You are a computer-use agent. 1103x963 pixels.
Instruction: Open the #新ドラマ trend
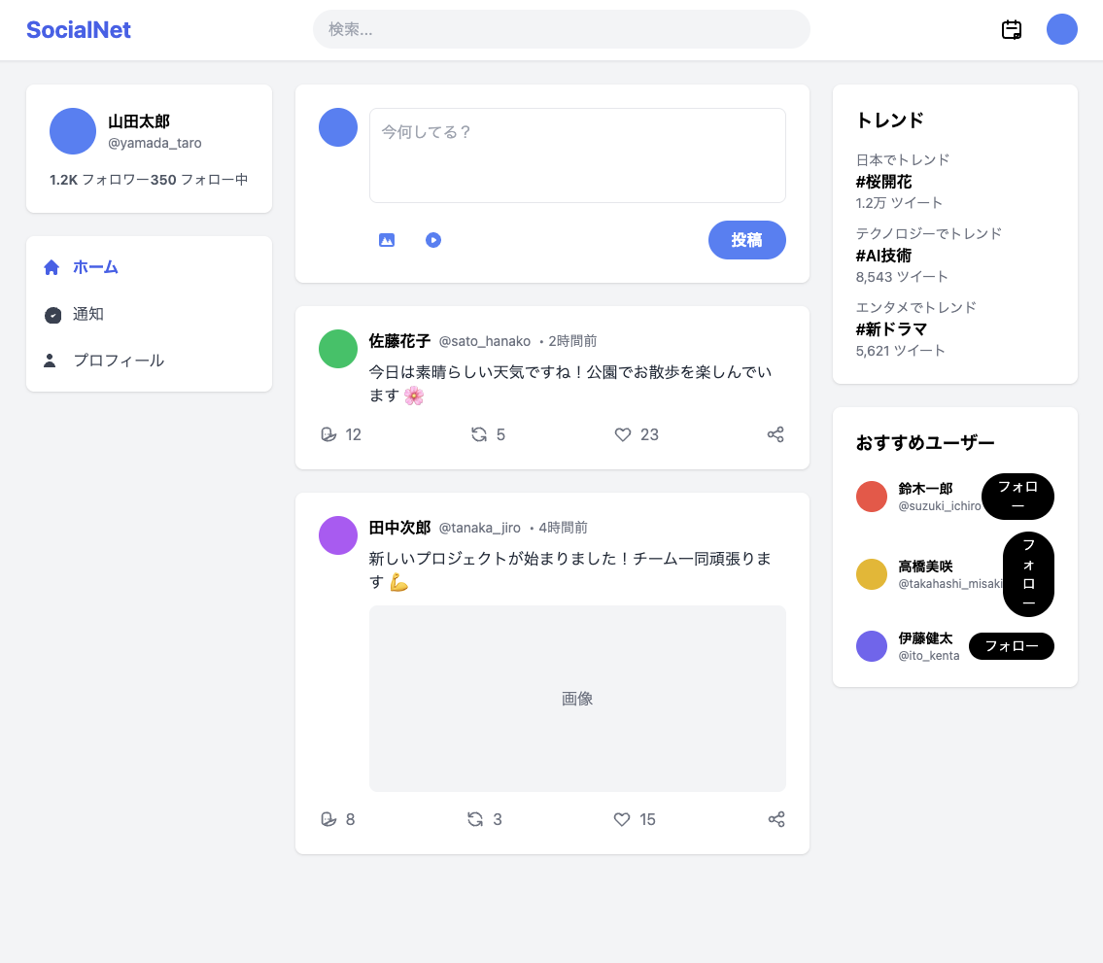point(891,329)
